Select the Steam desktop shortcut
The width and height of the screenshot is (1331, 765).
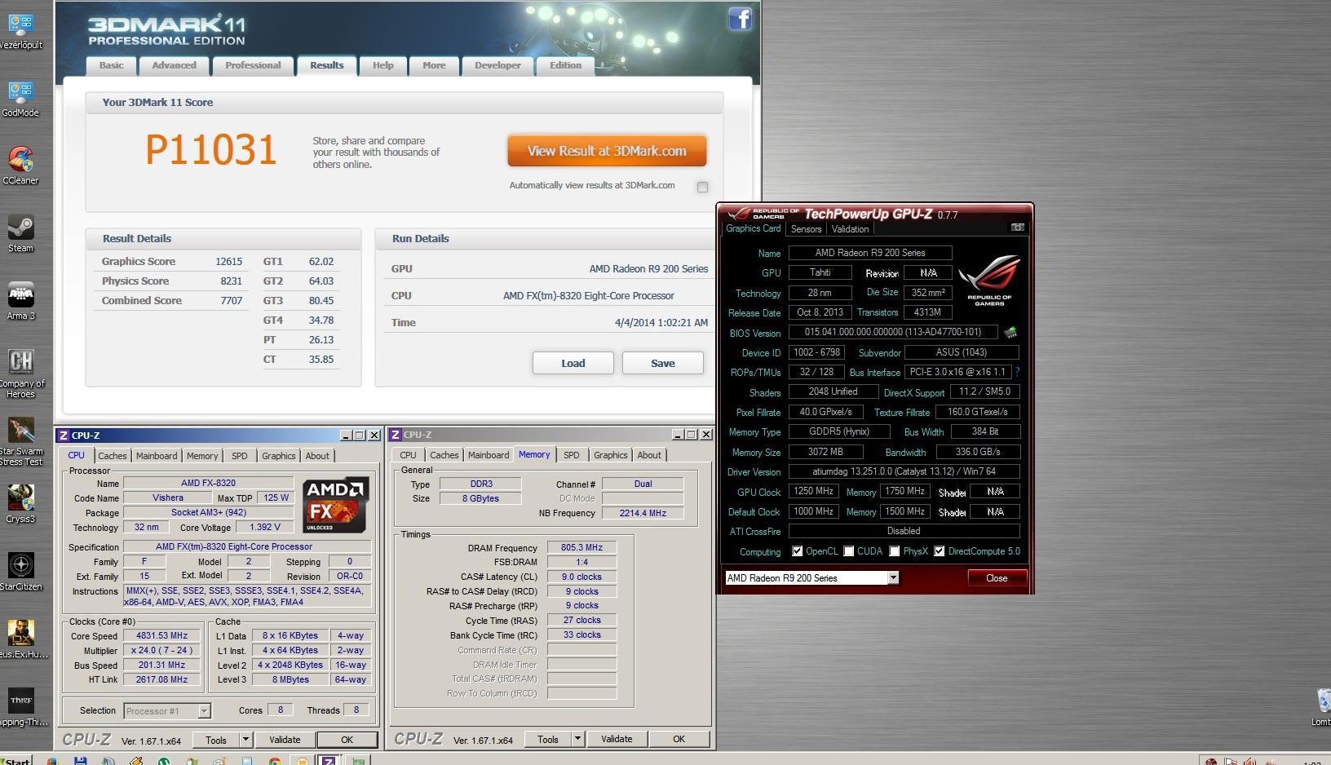coord(20,234)
